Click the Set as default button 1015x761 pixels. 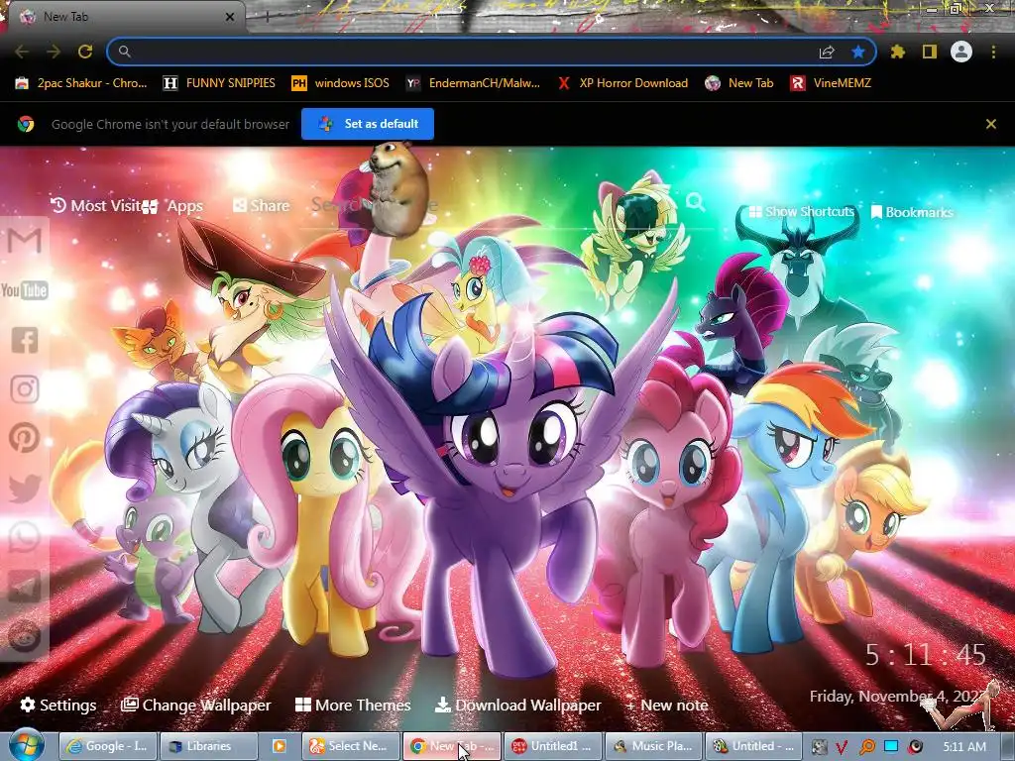368,124
